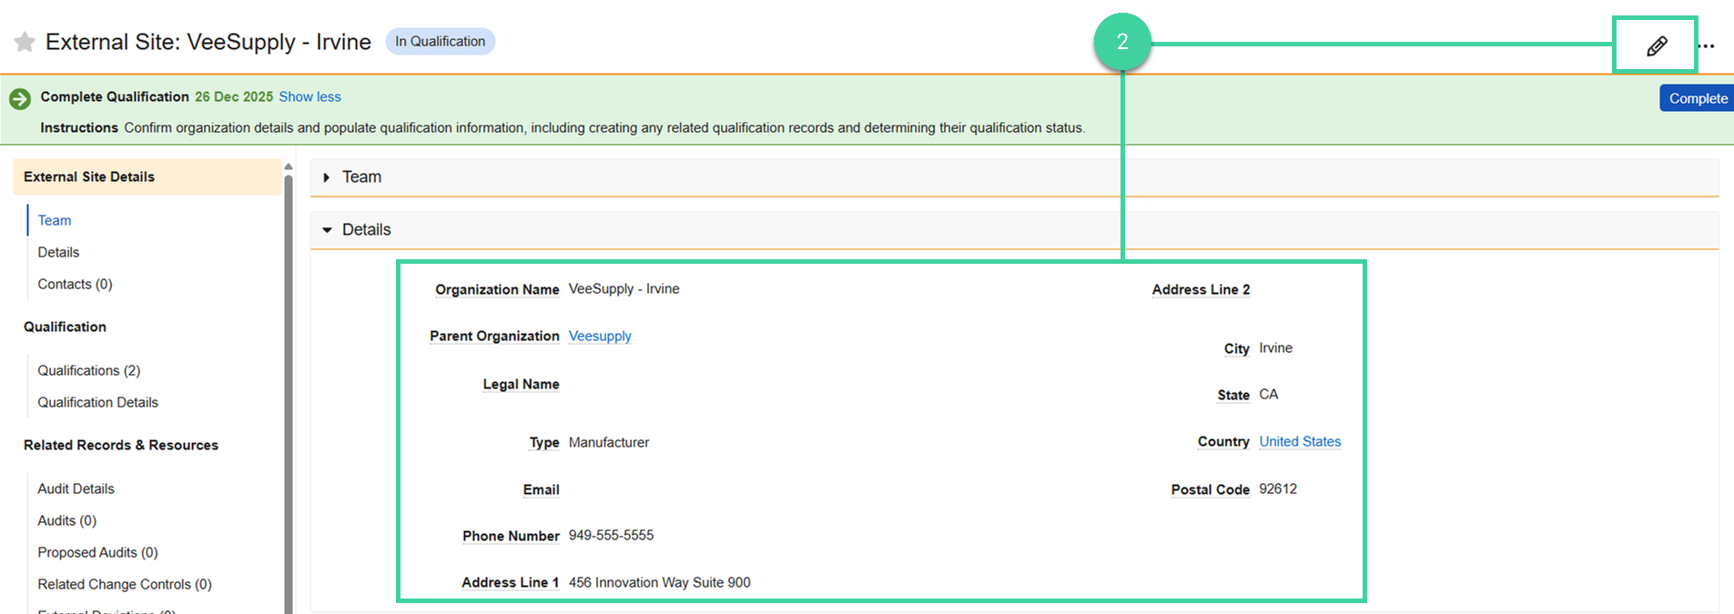Image resolution: width=1734 pixels, height=614 pixels.
Task: Click the due date 26 Dec 2025
Action: (234, 96)
